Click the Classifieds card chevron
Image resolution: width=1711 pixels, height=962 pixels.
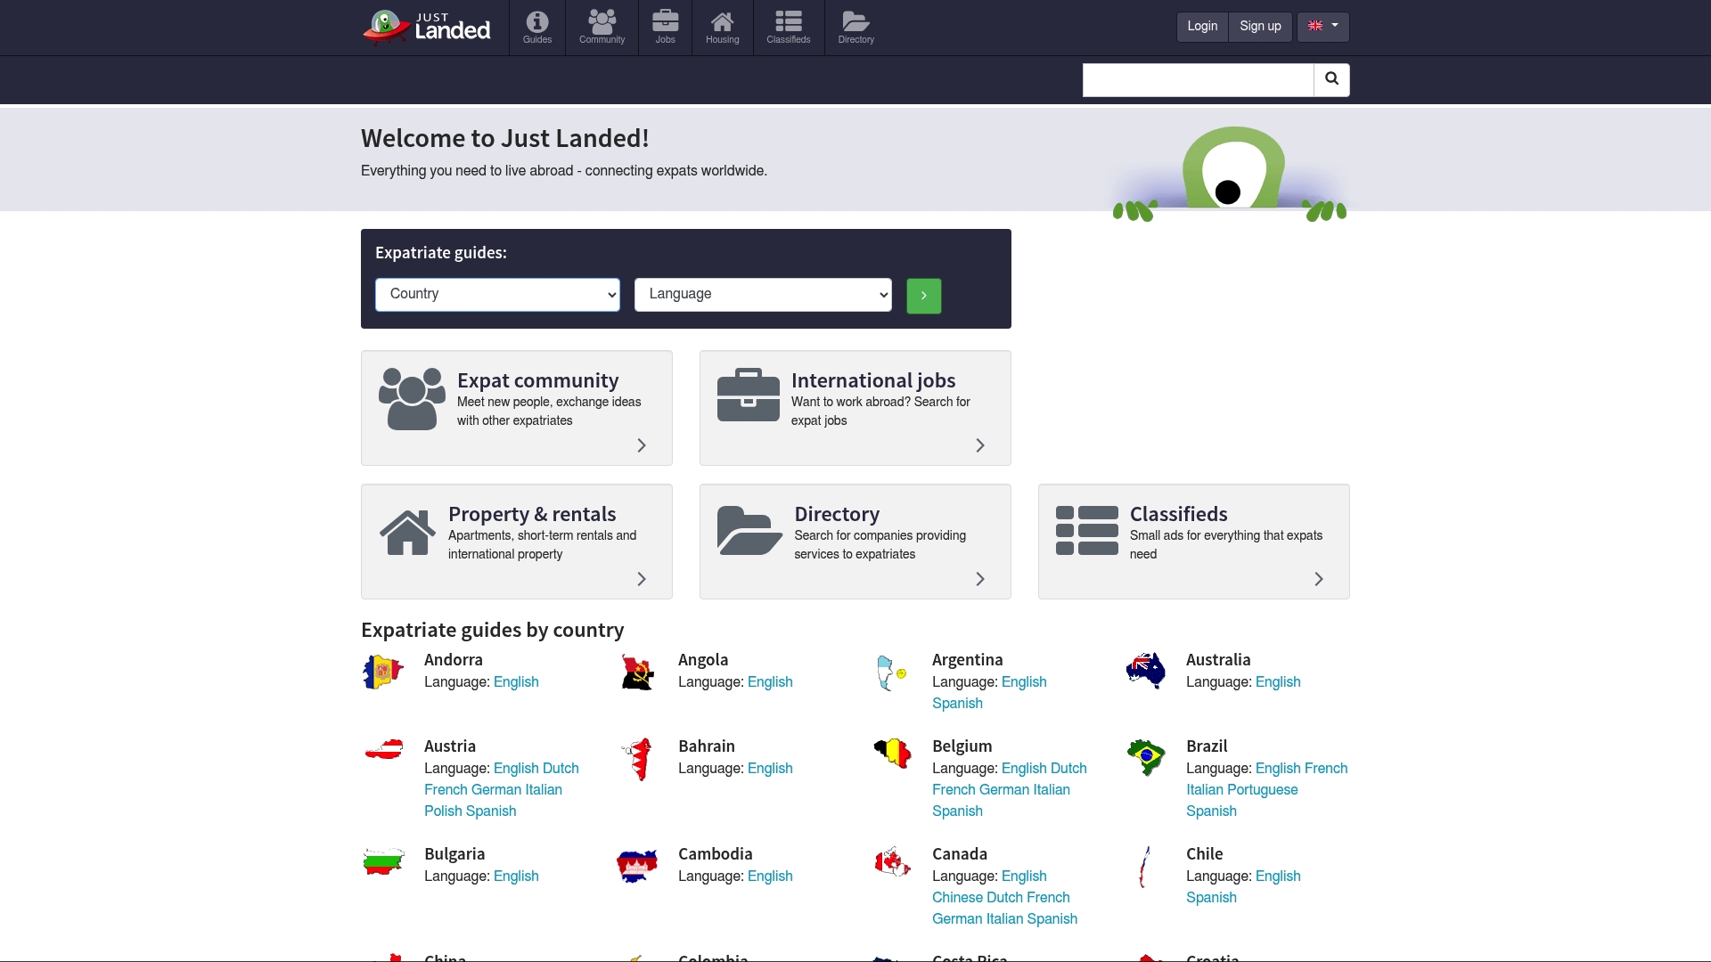[1319, 579]
